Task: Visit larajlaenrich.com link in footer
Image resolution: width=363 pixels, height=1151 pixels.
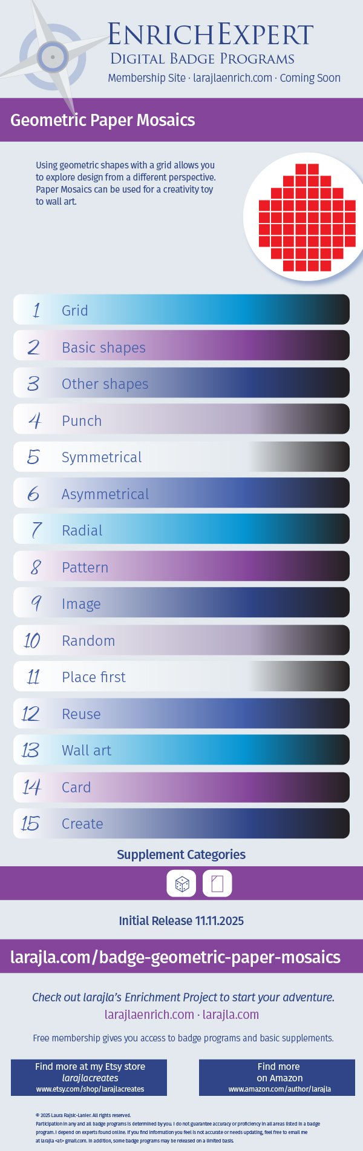Action: [x=149, y=1015]
